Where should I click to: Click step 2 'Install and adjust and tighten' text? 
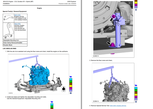27,97
